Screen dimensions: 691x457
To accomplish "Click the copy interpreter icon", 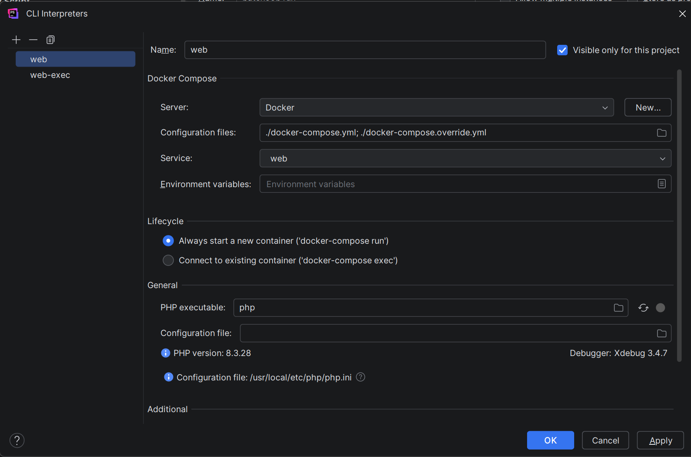I will (x=51, y=40).
